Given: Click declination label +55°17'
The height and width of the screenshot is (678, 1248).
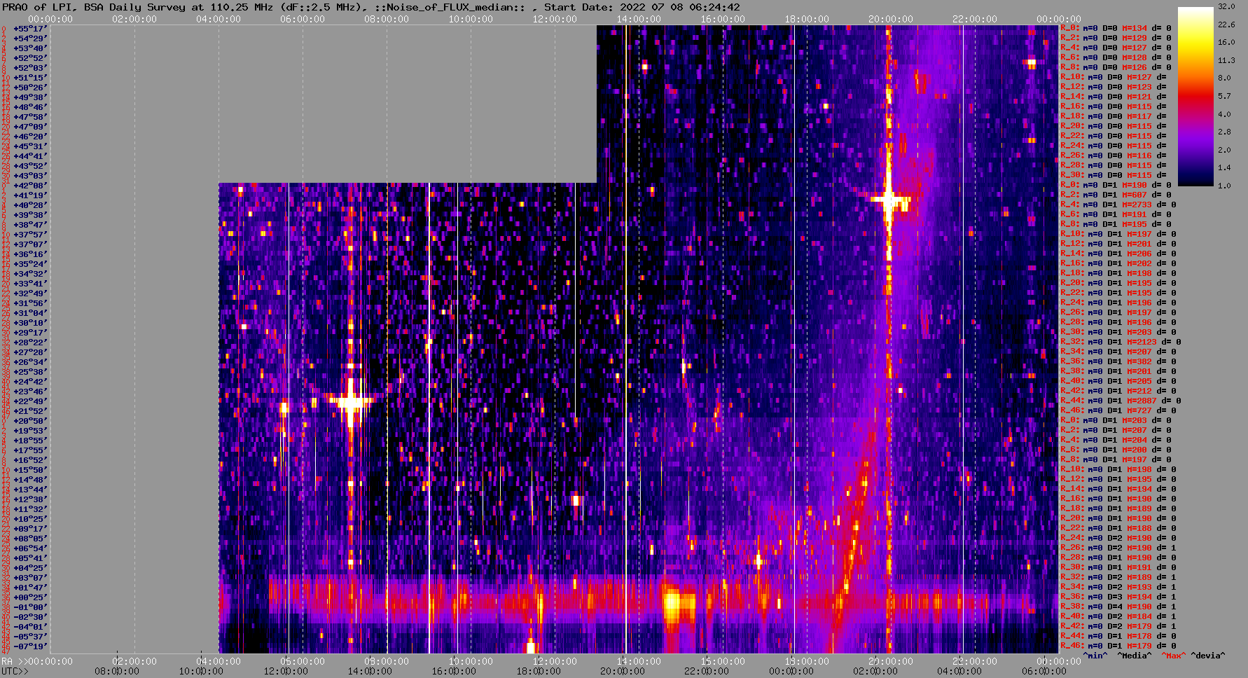Looking at the screenshot, I should click(x=29, y=29).
